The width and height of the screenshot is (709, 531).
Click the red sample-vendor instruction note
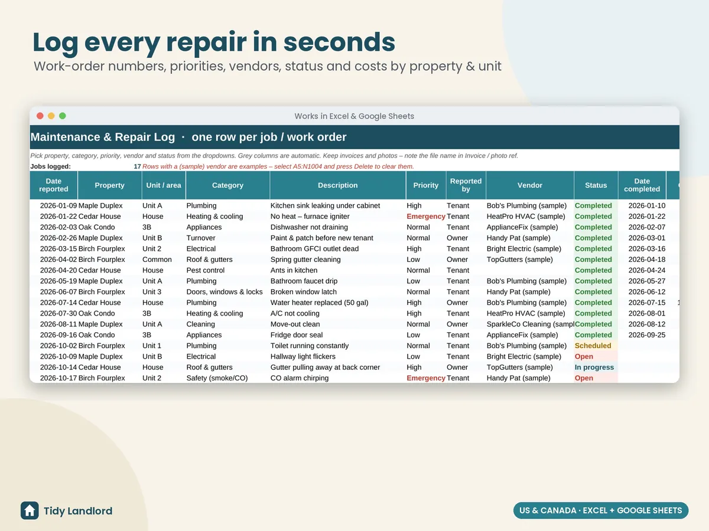[278, 166]
